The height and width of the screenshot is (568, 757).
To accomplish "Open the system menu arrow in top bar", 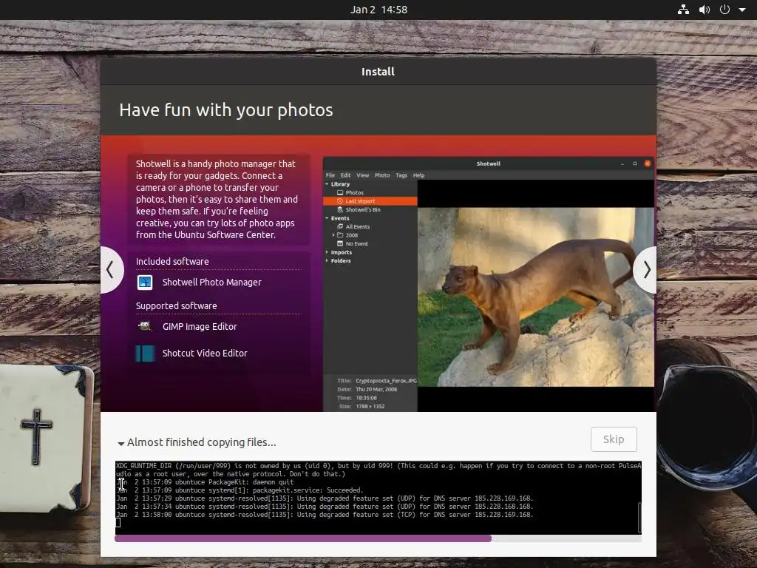I will click(742, 10).
